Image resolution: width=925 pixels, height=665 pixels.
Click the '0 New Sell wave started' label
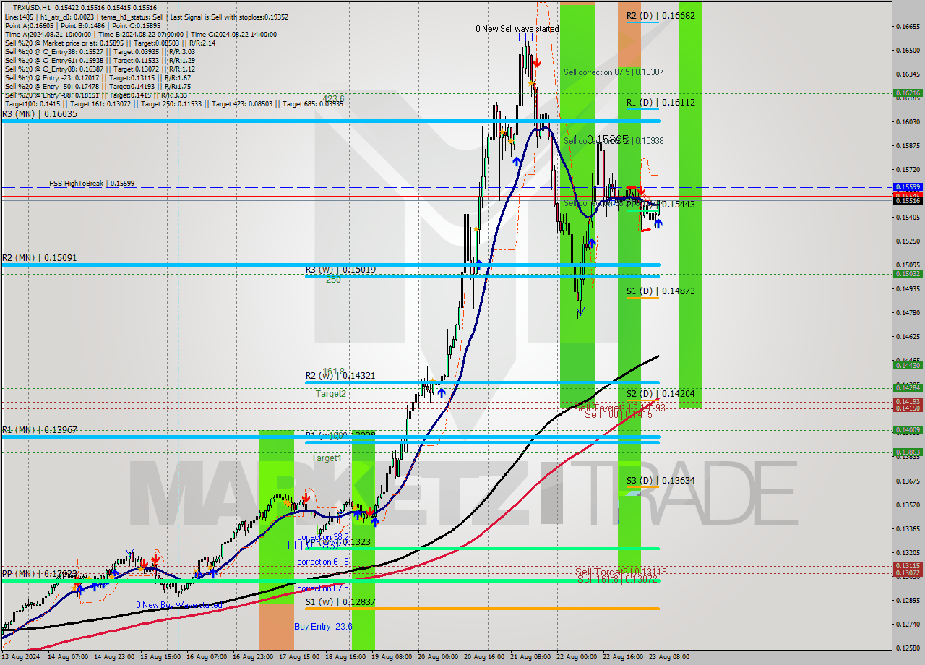coord(517,29)
